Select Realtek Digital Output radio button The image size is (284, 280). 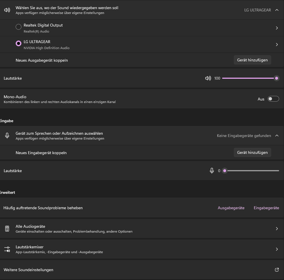pos(19,27)
